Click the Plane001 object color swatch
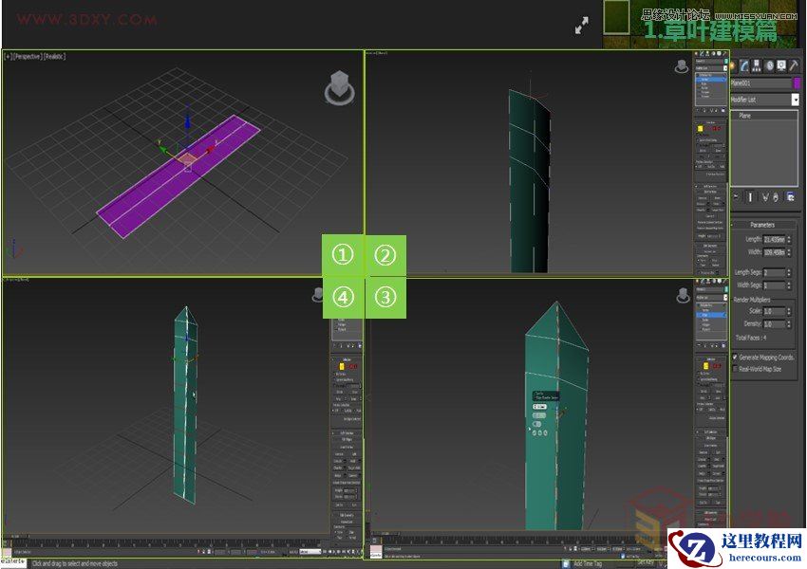 [x=798, y=82]
